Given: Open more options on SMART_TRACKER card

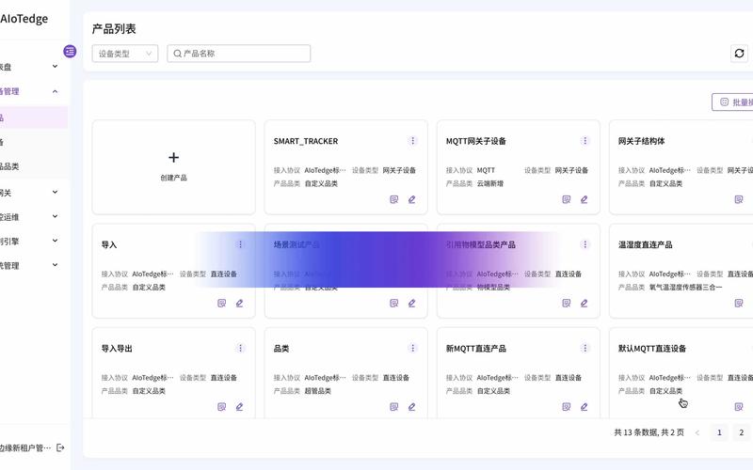Looking at the screenshot, I should [412, 141].
